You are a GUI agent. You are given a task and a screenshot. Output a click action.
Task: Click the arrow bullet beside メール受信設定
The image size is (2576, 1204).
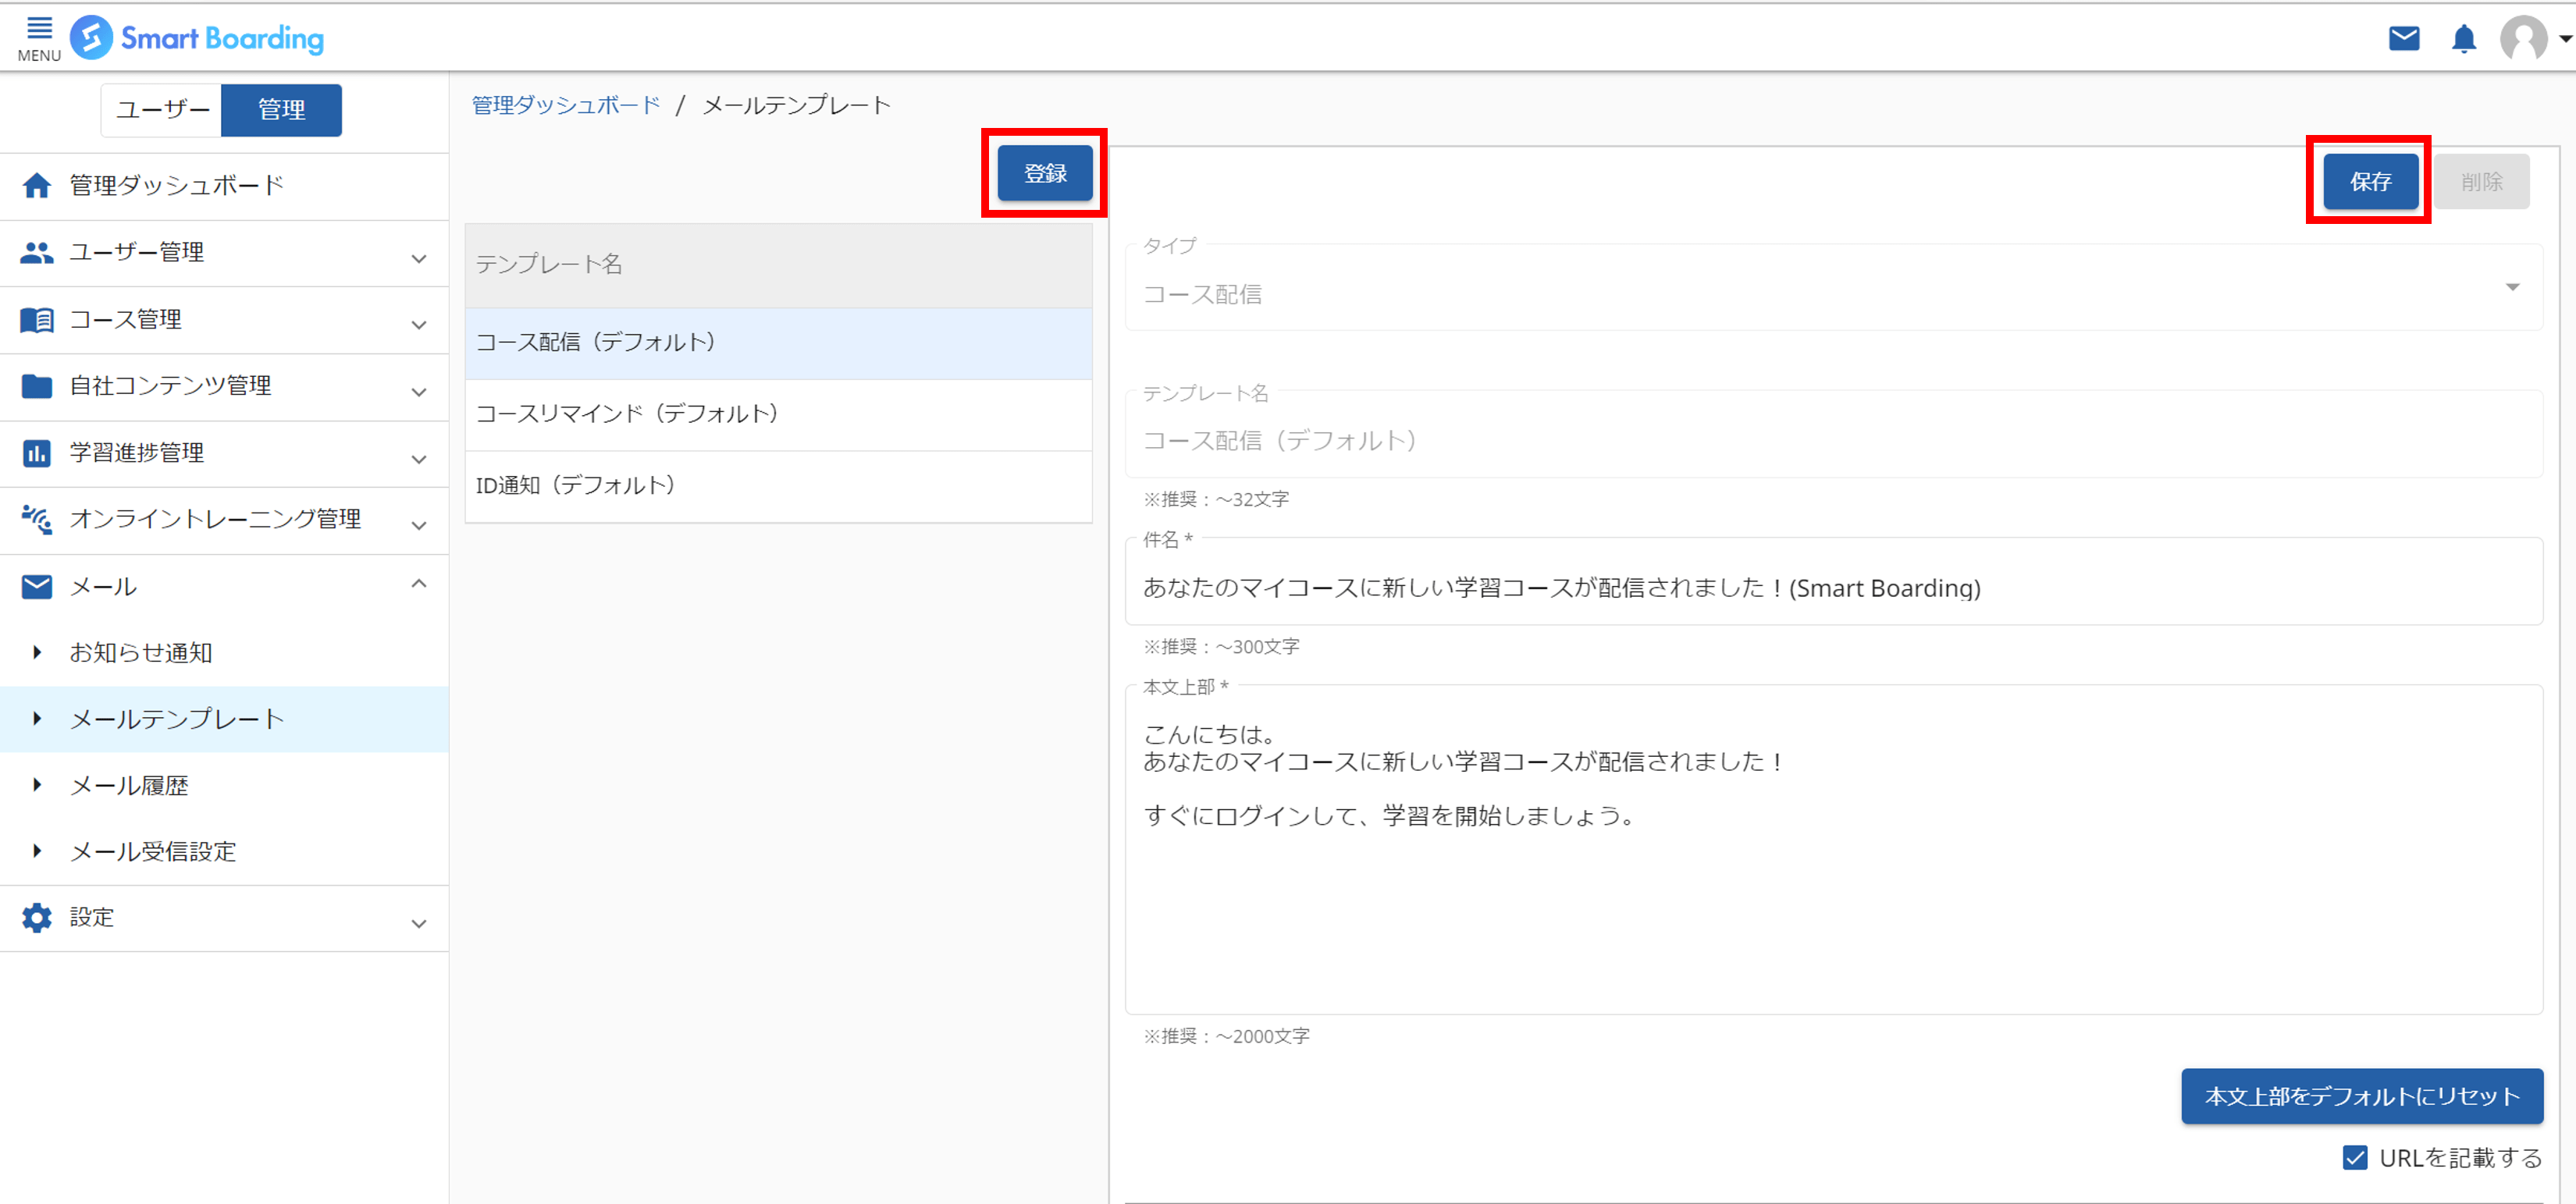(37, 851)
